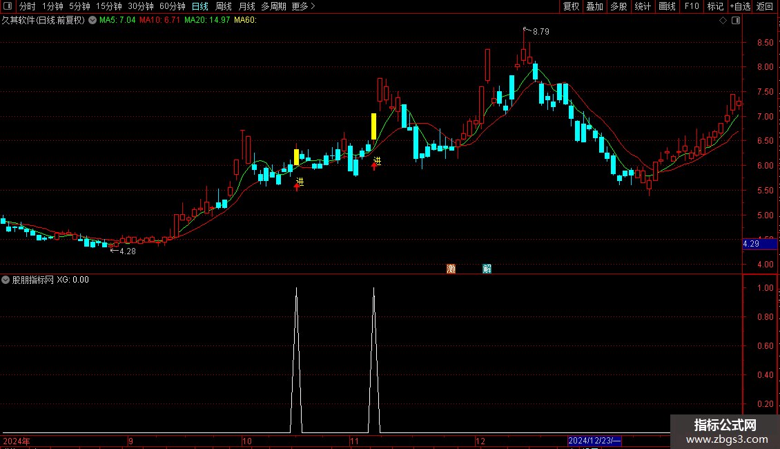Click the MA60 indicator label
The width and height of the screenshot is (780, 449).
point(245,20)
